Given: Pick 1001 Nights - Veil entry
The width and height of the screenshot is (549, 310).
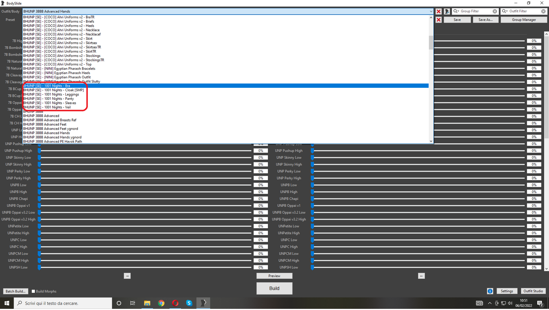Looking at the screenshot, I should pyautogui.click(x=226, y=107).
